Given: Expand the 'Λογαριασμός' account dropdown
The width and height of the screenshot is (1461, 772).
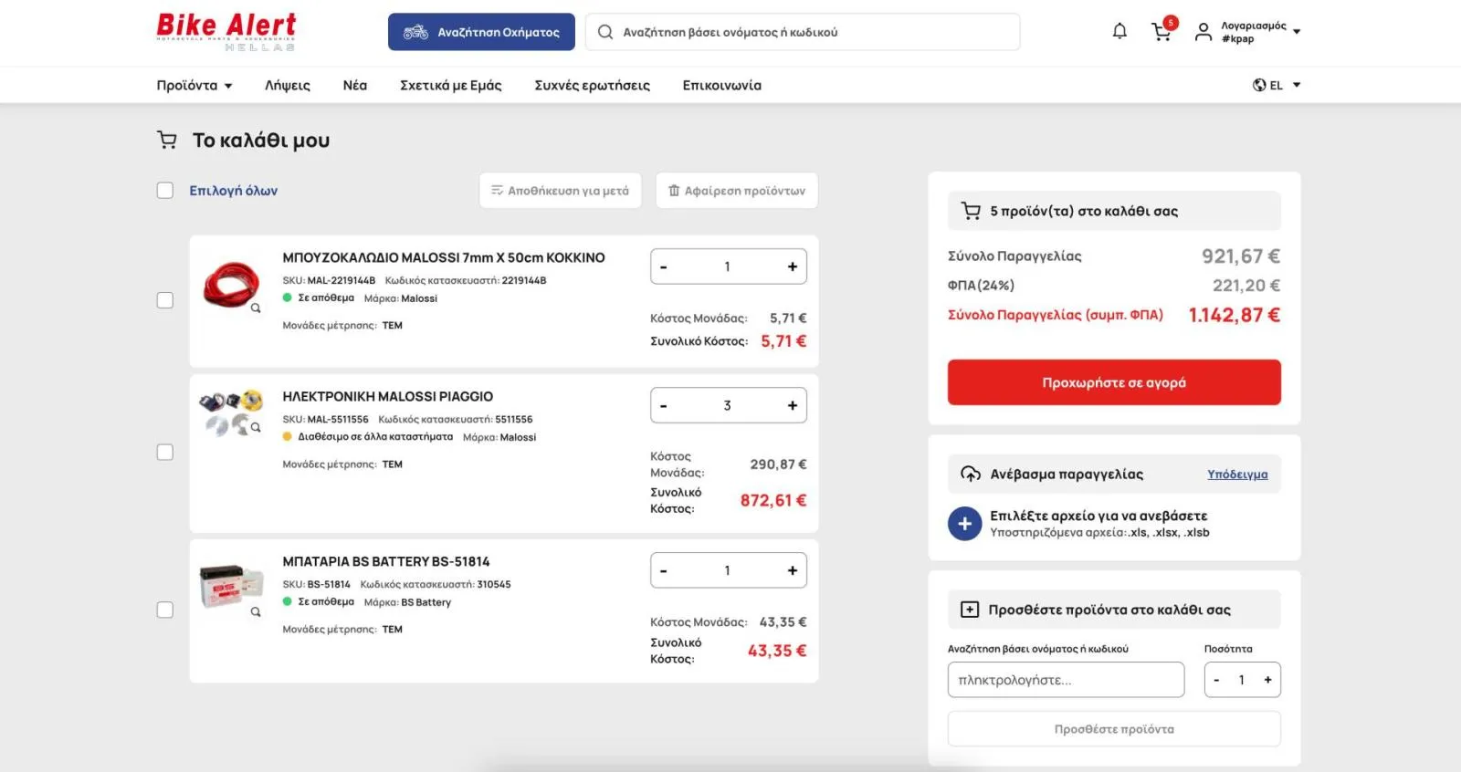Looking at the screenshot, I should (1248, 32).
